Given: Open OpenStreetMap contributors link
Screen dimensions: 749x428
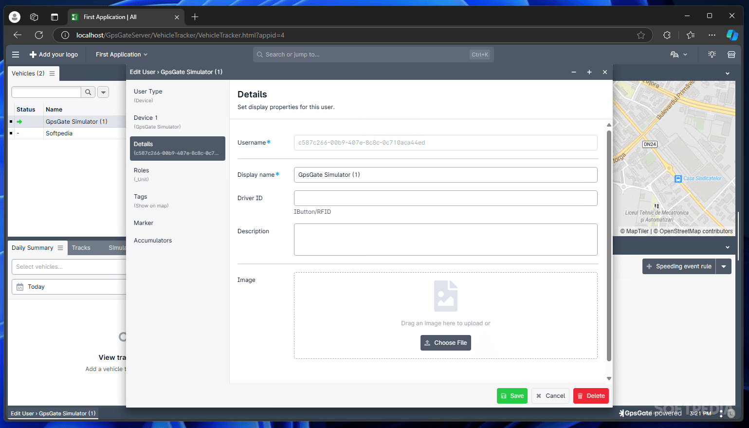Looking at the screenshot, I should 693,231.
